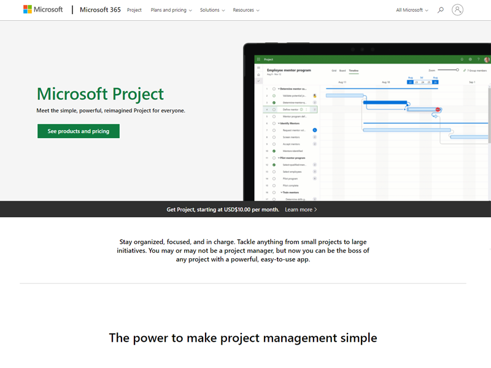Uncheck the completed Determine-mentor-q task circle
Screen dimensions: 491x368
click(x=274, y=102)
